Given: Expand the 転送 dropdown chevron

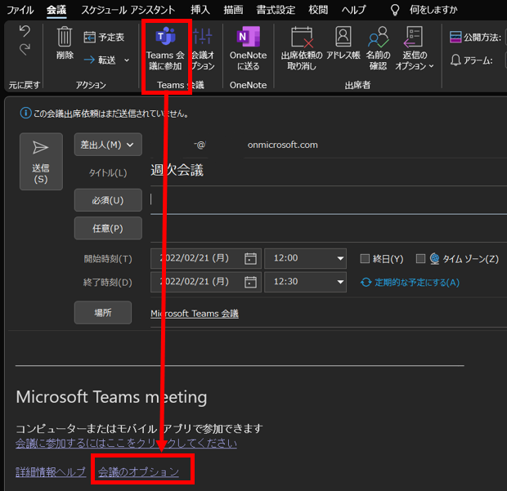Looking at the screenshot, I should point(127,60).
